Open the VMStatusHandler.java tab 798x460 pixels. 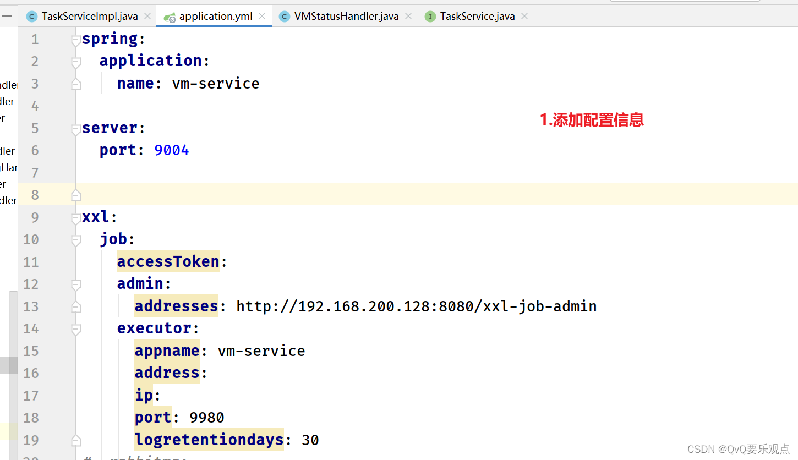click(346, 16)
